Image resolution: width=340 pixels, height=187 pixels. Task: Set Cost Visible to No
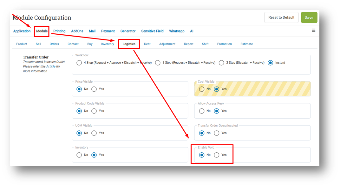[x=202, y=89]
